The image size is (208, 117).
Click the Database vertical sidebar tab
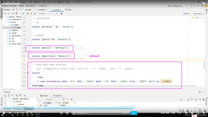pos(2,13)
